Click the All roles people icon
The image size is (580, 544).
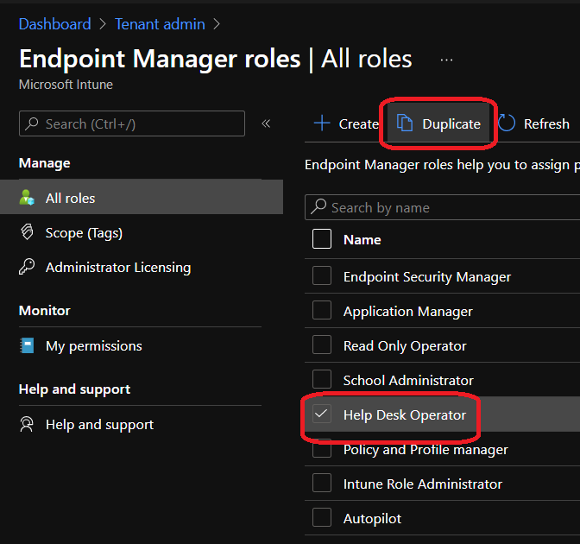[28, 198]
